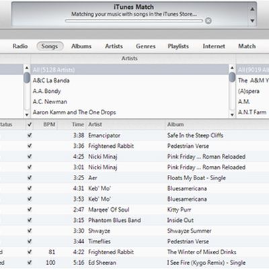Uncheck the Timeflies song row
Screen dimensions: 269x269
coord(30,241)
